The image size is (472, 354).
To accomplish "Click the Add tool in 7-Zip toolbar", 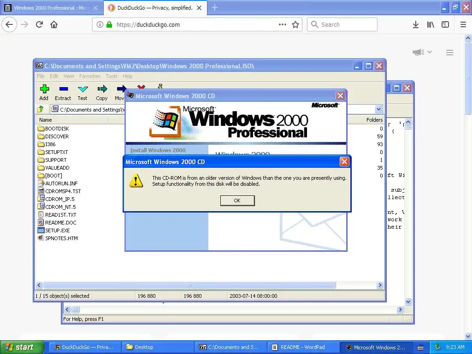I will click(x=44, y=92).
